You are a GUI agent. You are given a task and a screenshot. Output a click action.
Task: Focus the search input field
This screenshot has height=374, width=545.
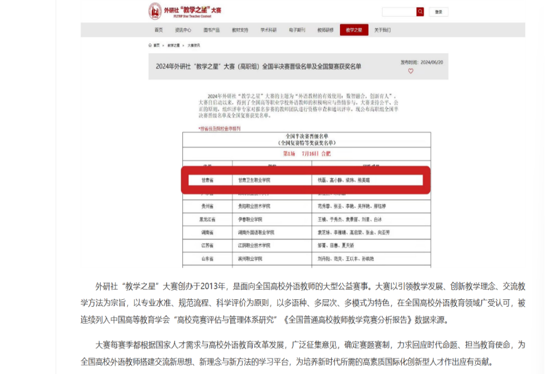coord(399,12)
